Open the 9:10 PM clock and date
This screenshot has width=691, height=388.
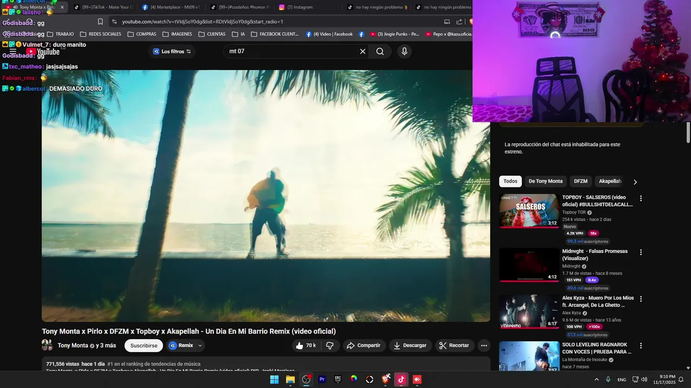pos(665,379)
